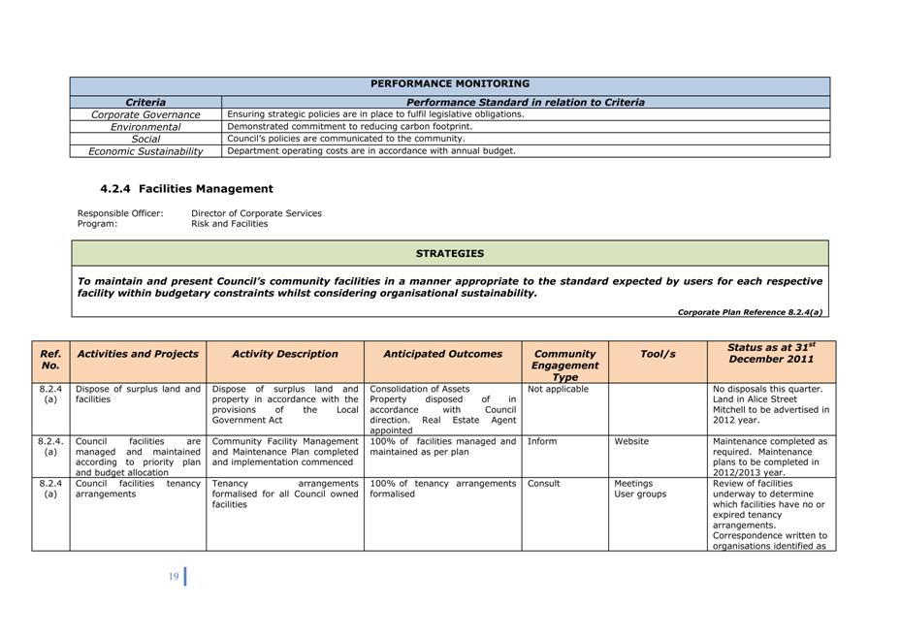Click the 4.2.4 Facilities Management heading

pyautogui.click(x=186, y=189)
